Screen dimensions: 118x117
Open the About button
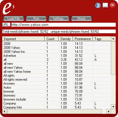pos(81,18)
